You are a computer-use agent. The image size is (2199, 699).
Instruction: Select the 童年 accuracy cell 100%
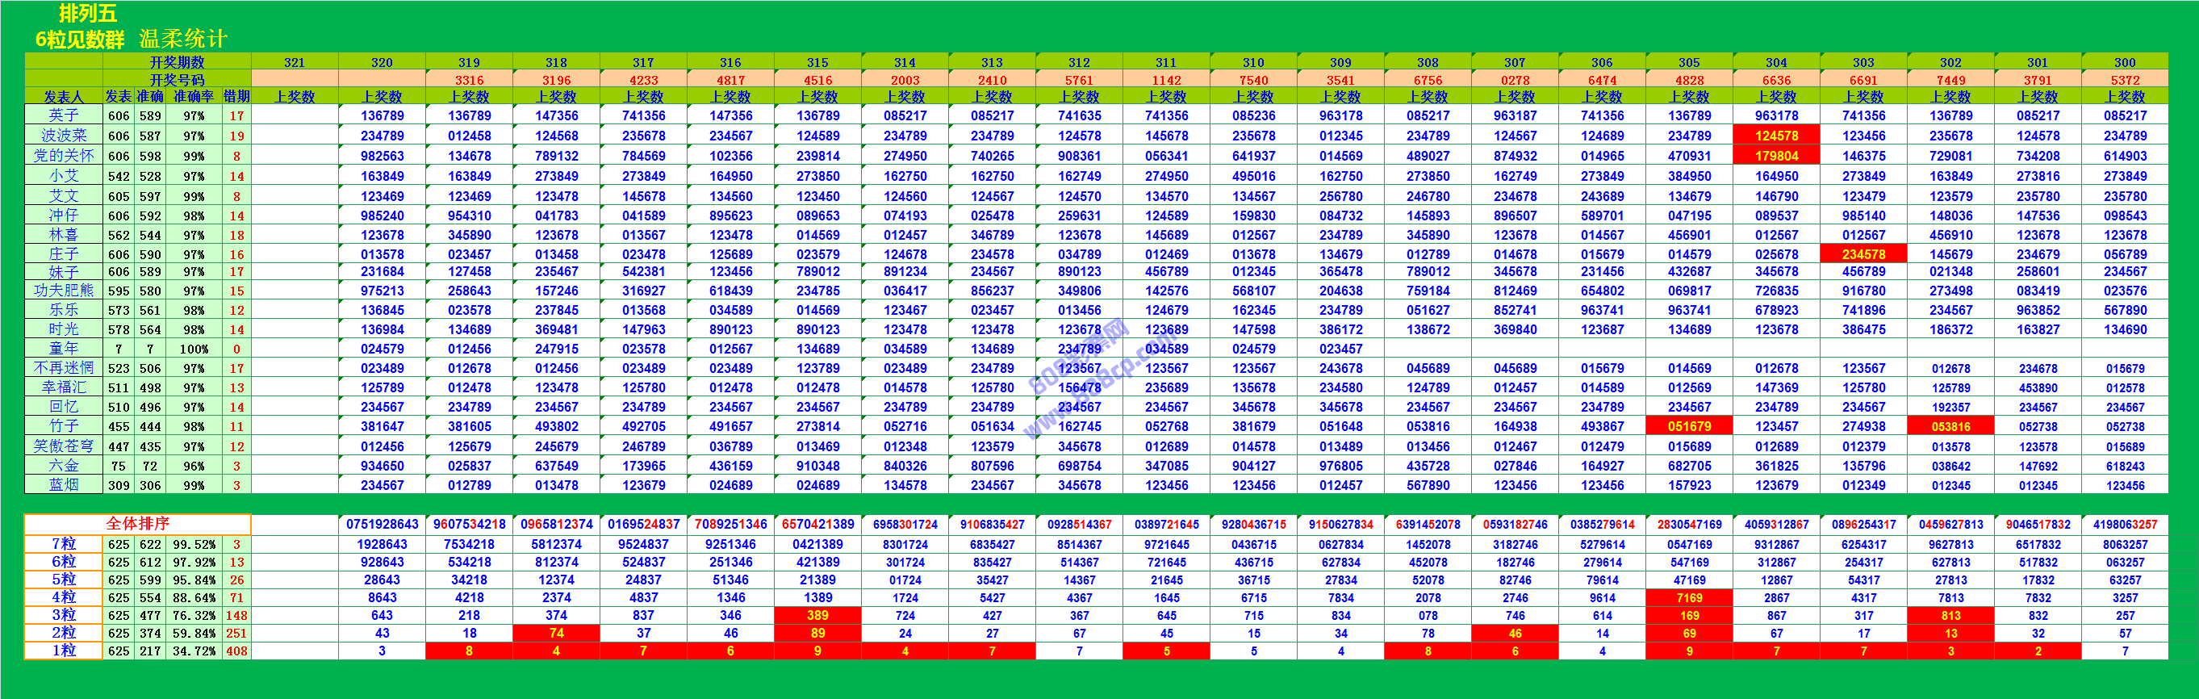coord(194,349)
